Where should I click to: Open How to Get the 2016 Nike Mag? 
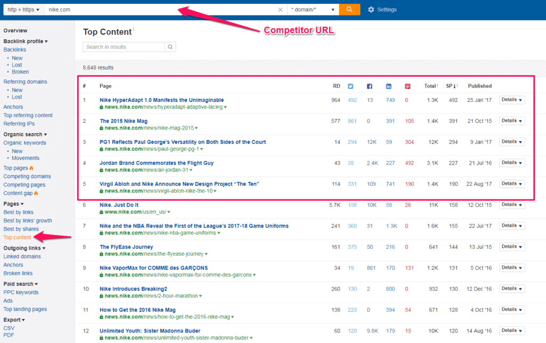(x=138, y=309)
